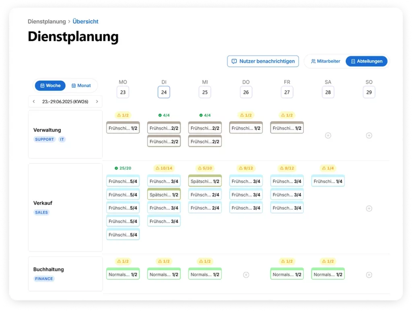Image resolution: width=412 pixels, height=311 pixels.
Task: Click Verkauf Wednesday 5/10 warning badge
Action: point(205,168)
